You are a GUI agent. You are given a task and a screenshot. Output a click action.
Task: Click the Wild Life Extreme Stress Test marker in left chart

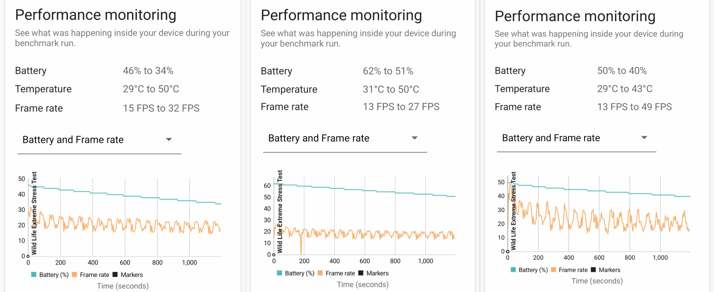(34, 214)
